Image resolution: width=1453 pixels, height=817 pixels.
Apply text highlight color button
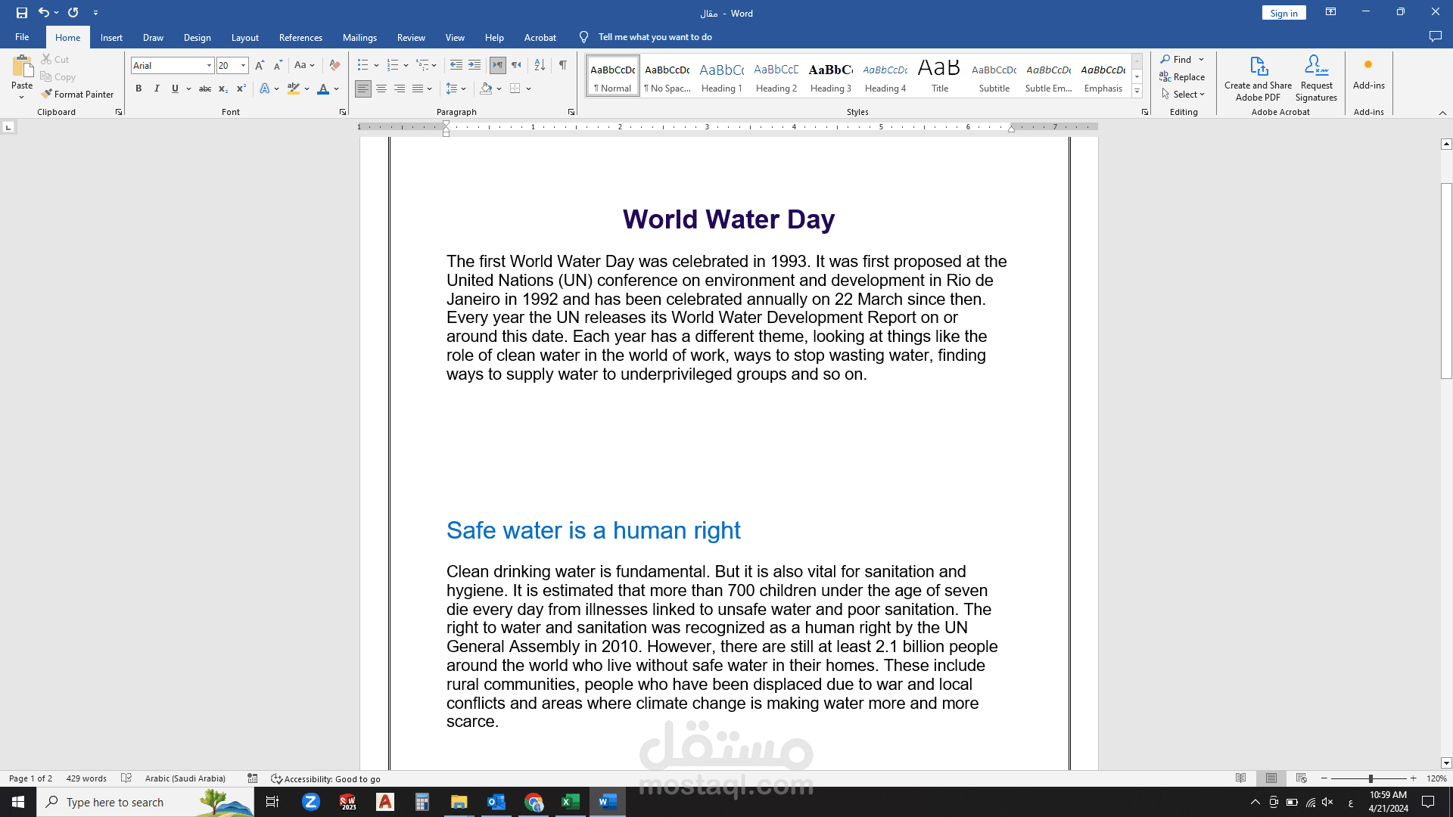[294, 89]
